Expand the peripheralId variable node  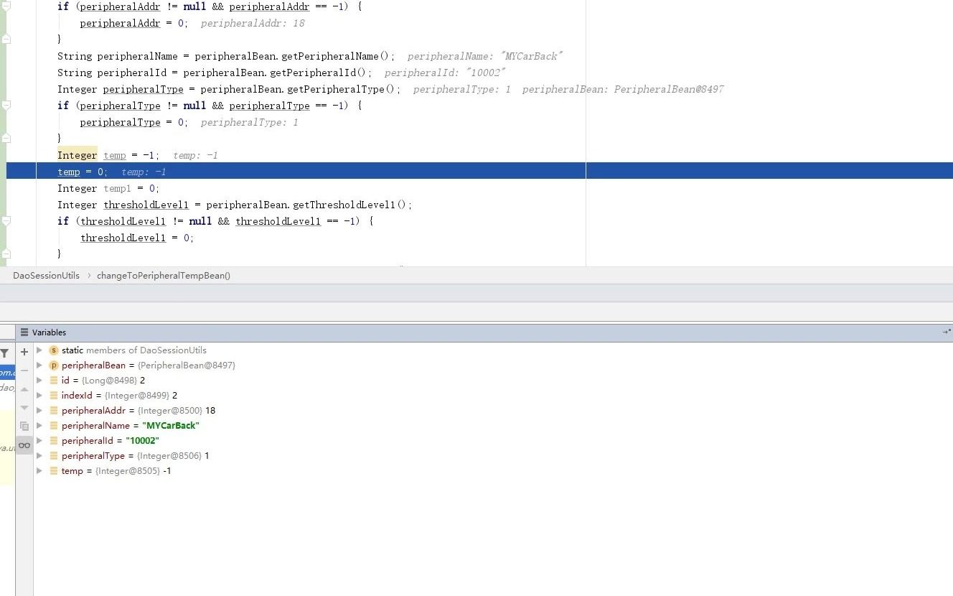(x=39, y=441)
